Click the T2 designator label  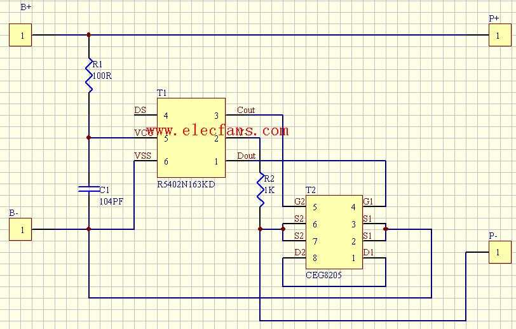click(x=311, y=190)
